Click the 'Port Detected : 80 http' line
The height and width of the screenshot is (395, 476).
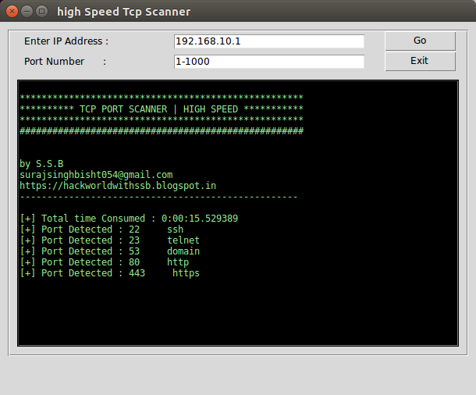[105, 262]
